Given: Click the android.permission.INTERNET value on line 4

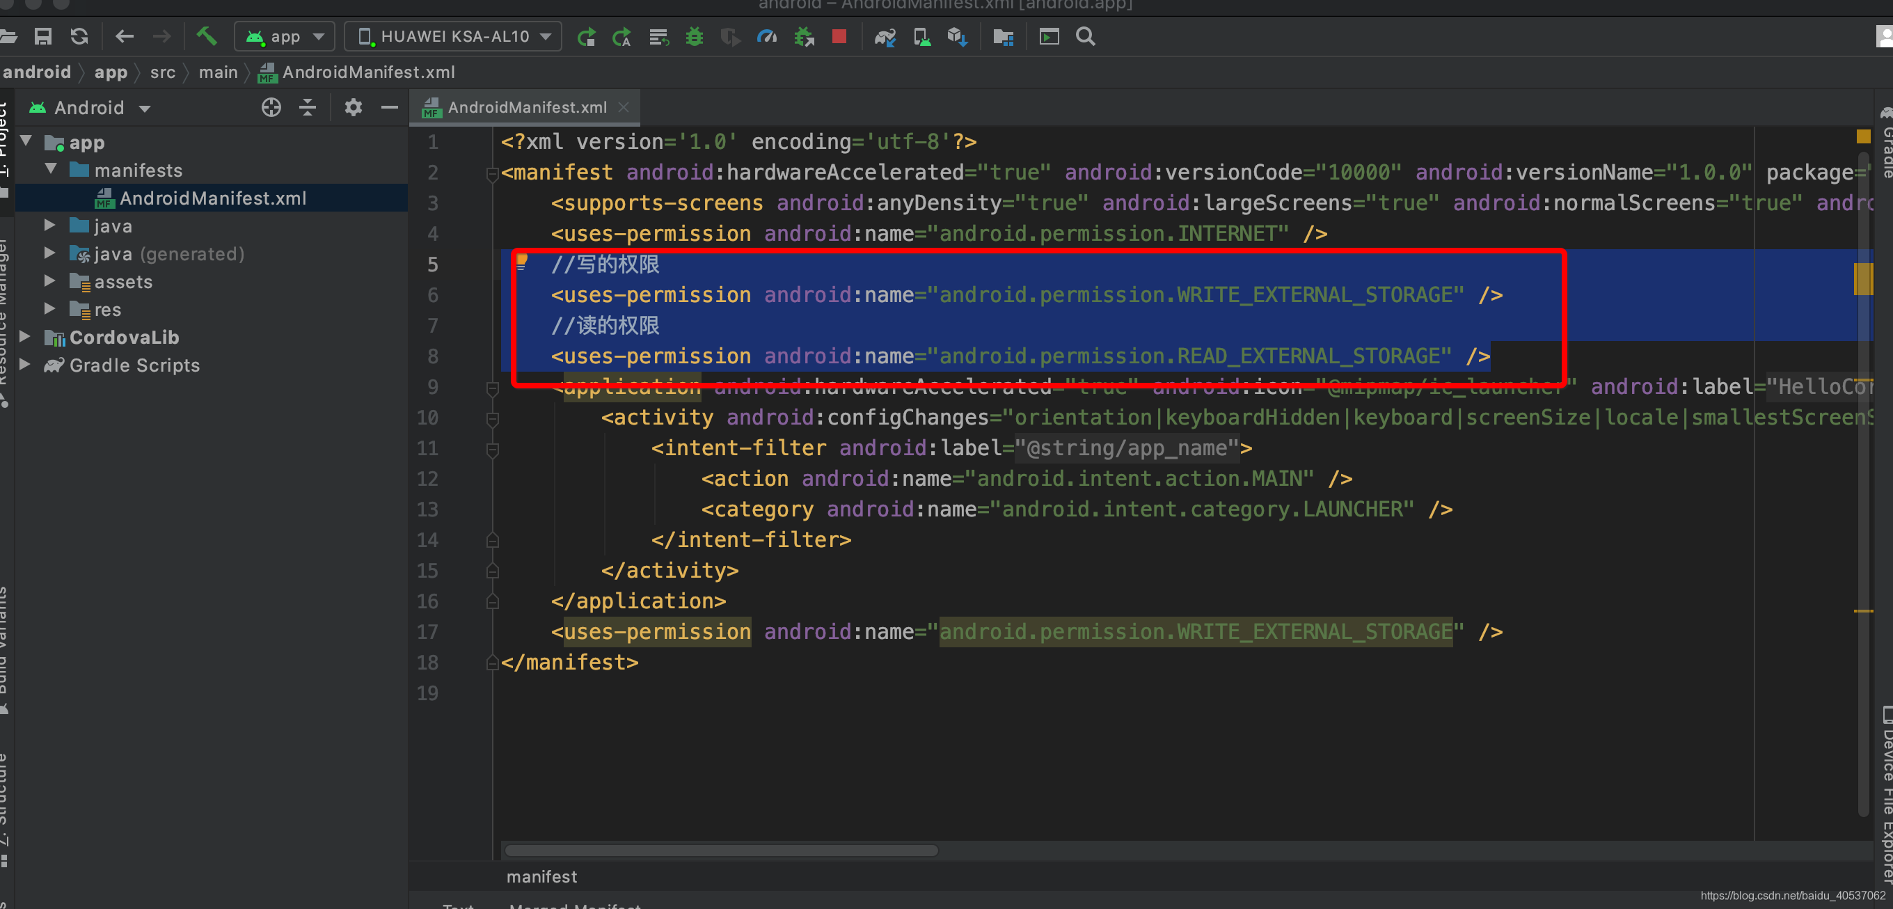Looking at the screenshot, I should [1107, 234].
